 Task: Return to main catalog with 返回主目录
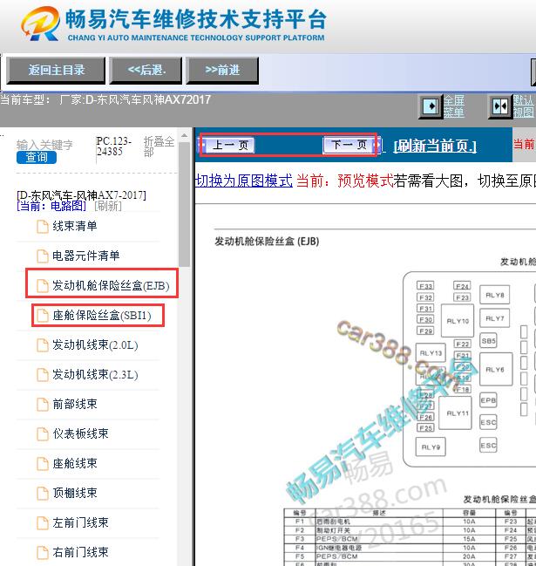pos(56,70)
